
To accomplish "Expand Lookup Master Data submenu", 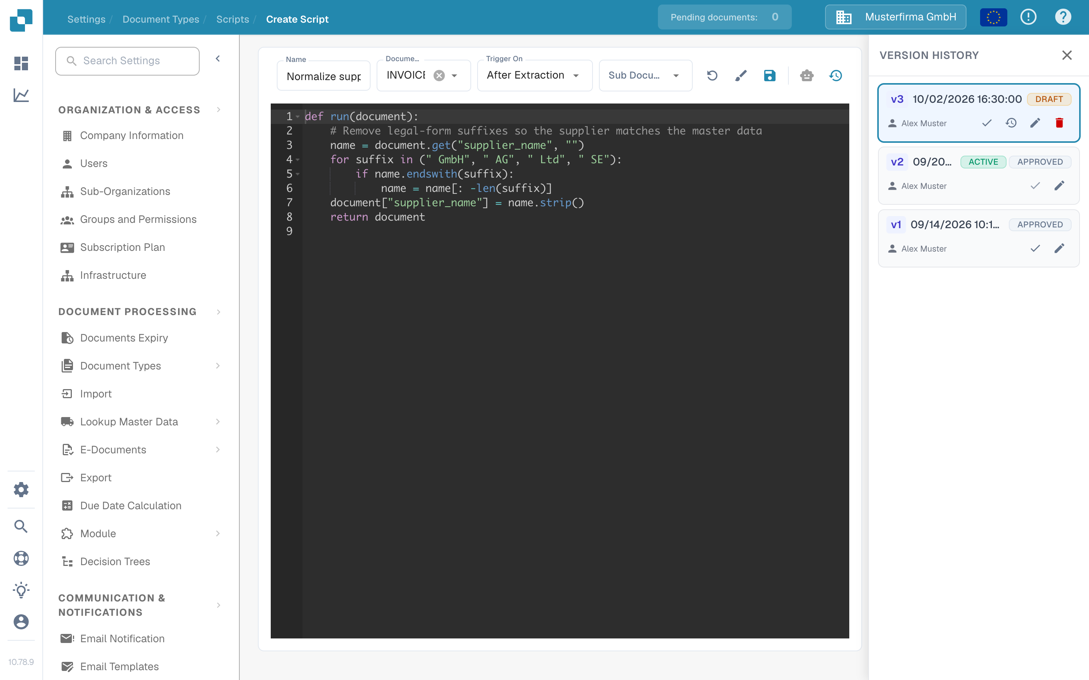I will point(218,421).
